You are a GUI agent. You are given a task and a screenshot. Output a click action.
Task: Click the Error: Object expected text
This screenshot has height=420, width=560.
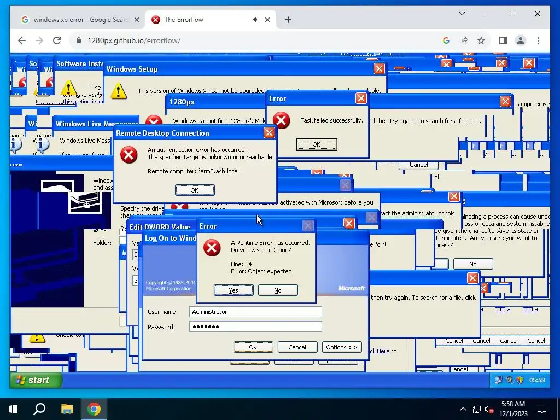(x=261, y=271)
